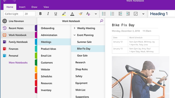The image size is (175, 98).
Task: Select the Bike Fix Day page
Action: point(88,49)
